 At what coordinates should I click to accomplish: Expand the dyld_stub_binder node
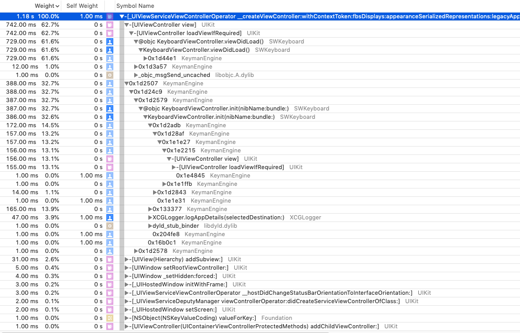pos(150,226)
